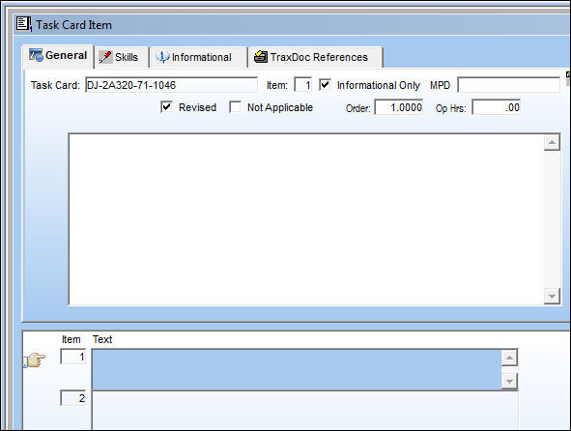Click the Task Card field DJ-2A320-71-1046
The width and height of the screenshot is (571, 431).
pyautogui.click(x=172, y=85)
